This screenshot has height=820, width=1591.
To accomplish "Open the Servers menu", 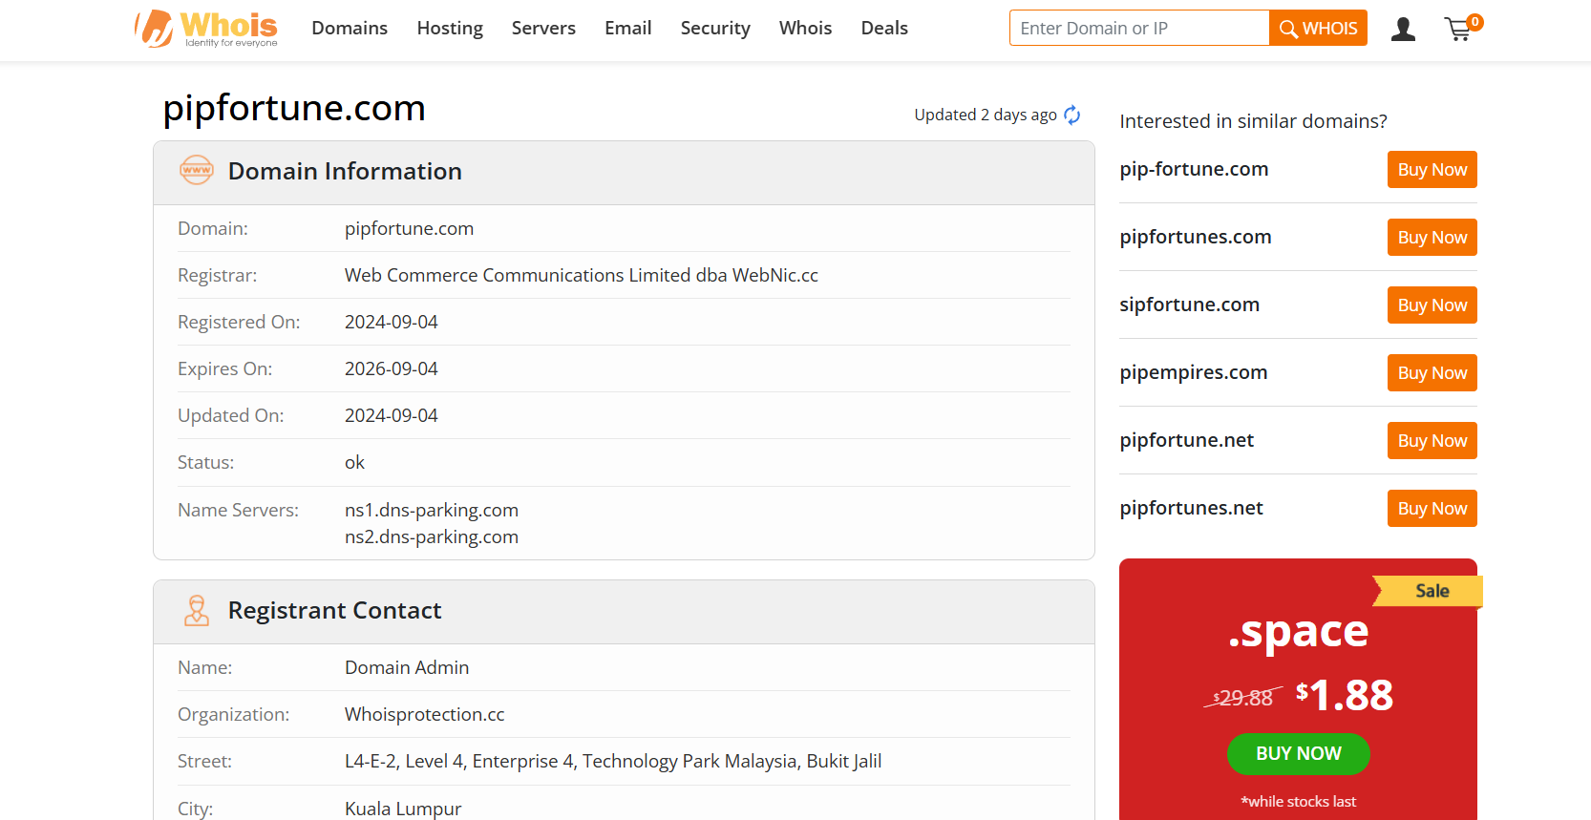I will (543, 29).
